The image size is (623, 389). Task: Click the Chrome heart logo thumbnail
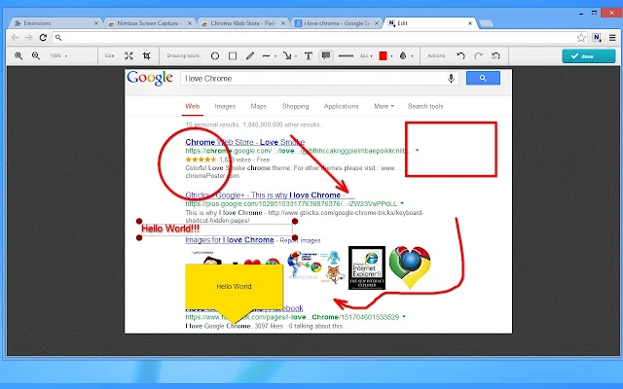(410, 267)
